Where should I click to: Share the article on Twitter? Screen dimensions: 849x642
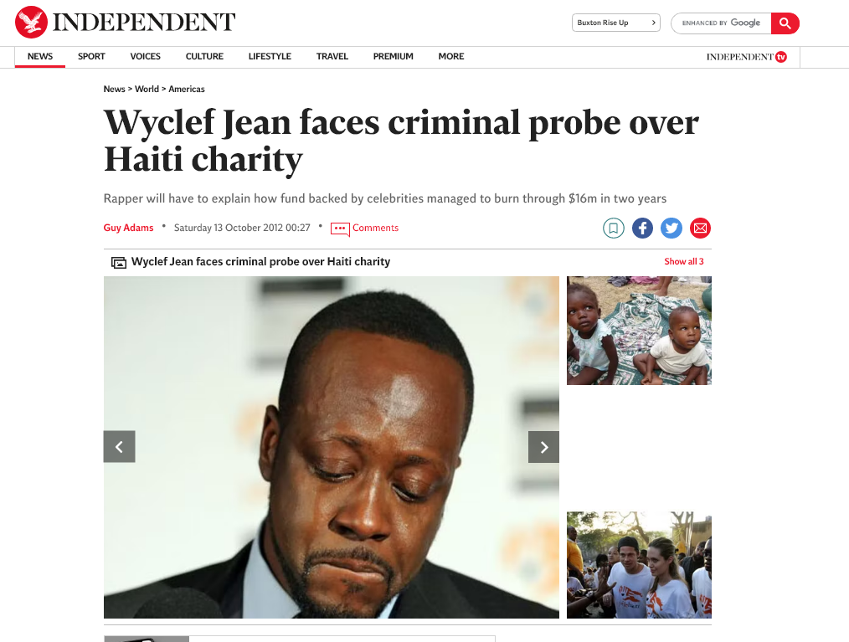[x=671, y=228]
